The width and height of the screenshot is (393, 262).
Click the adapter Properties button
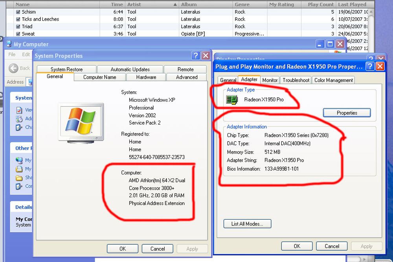pos(347,113)
